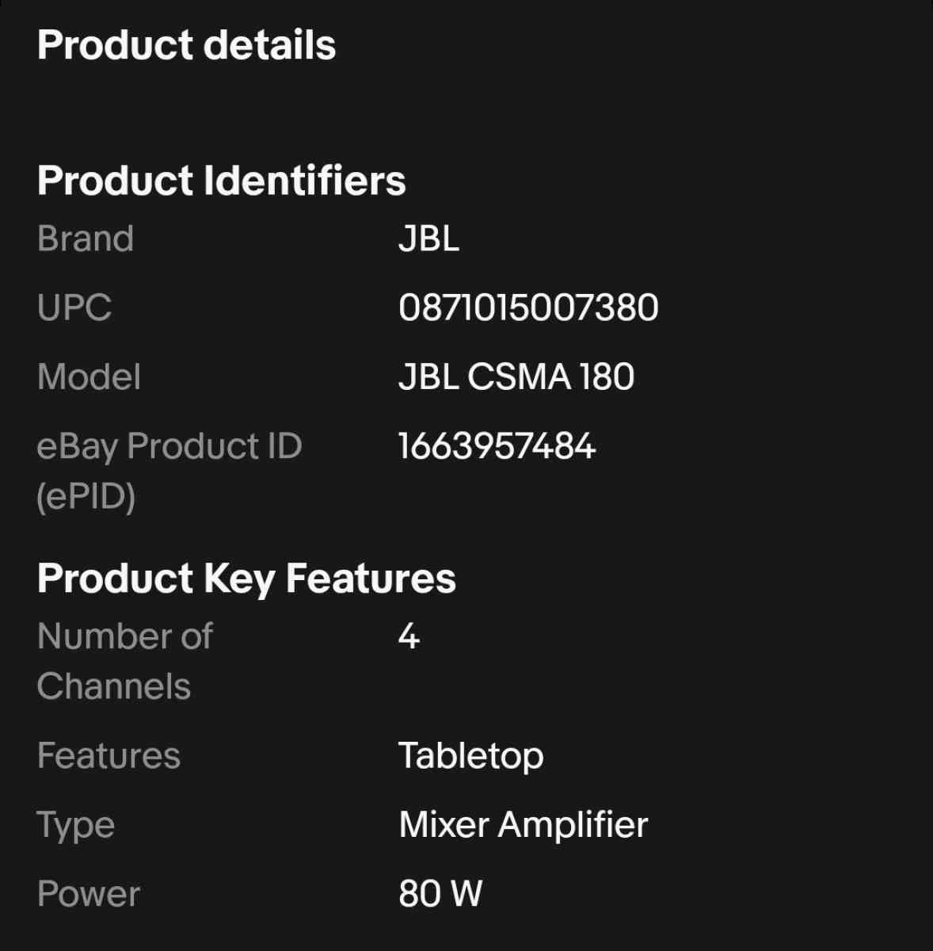The image size is (933, 951).
Task: Click the Brand field label
Action: point(85,239)
